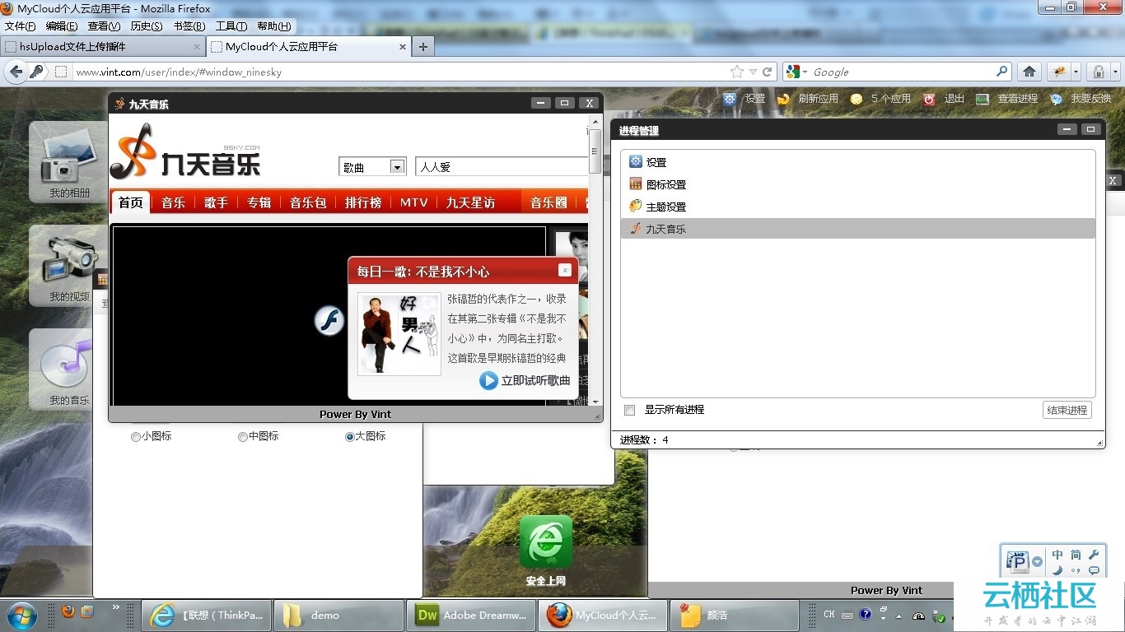Open the Windows Start orb
1125x632 pixels.
(21, 615)
